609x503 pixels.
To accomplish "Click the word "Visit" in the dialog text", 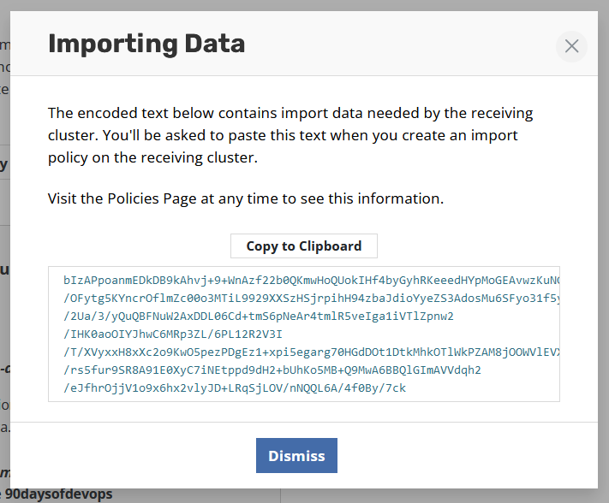I will tap(63, 198).
